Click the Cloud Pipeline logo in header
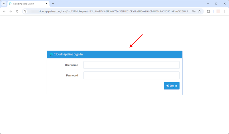The image size is (229, 134). click(51, 54)
